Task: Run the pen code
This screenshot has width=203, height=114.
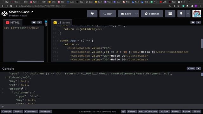Action: (x=108, y=14)
